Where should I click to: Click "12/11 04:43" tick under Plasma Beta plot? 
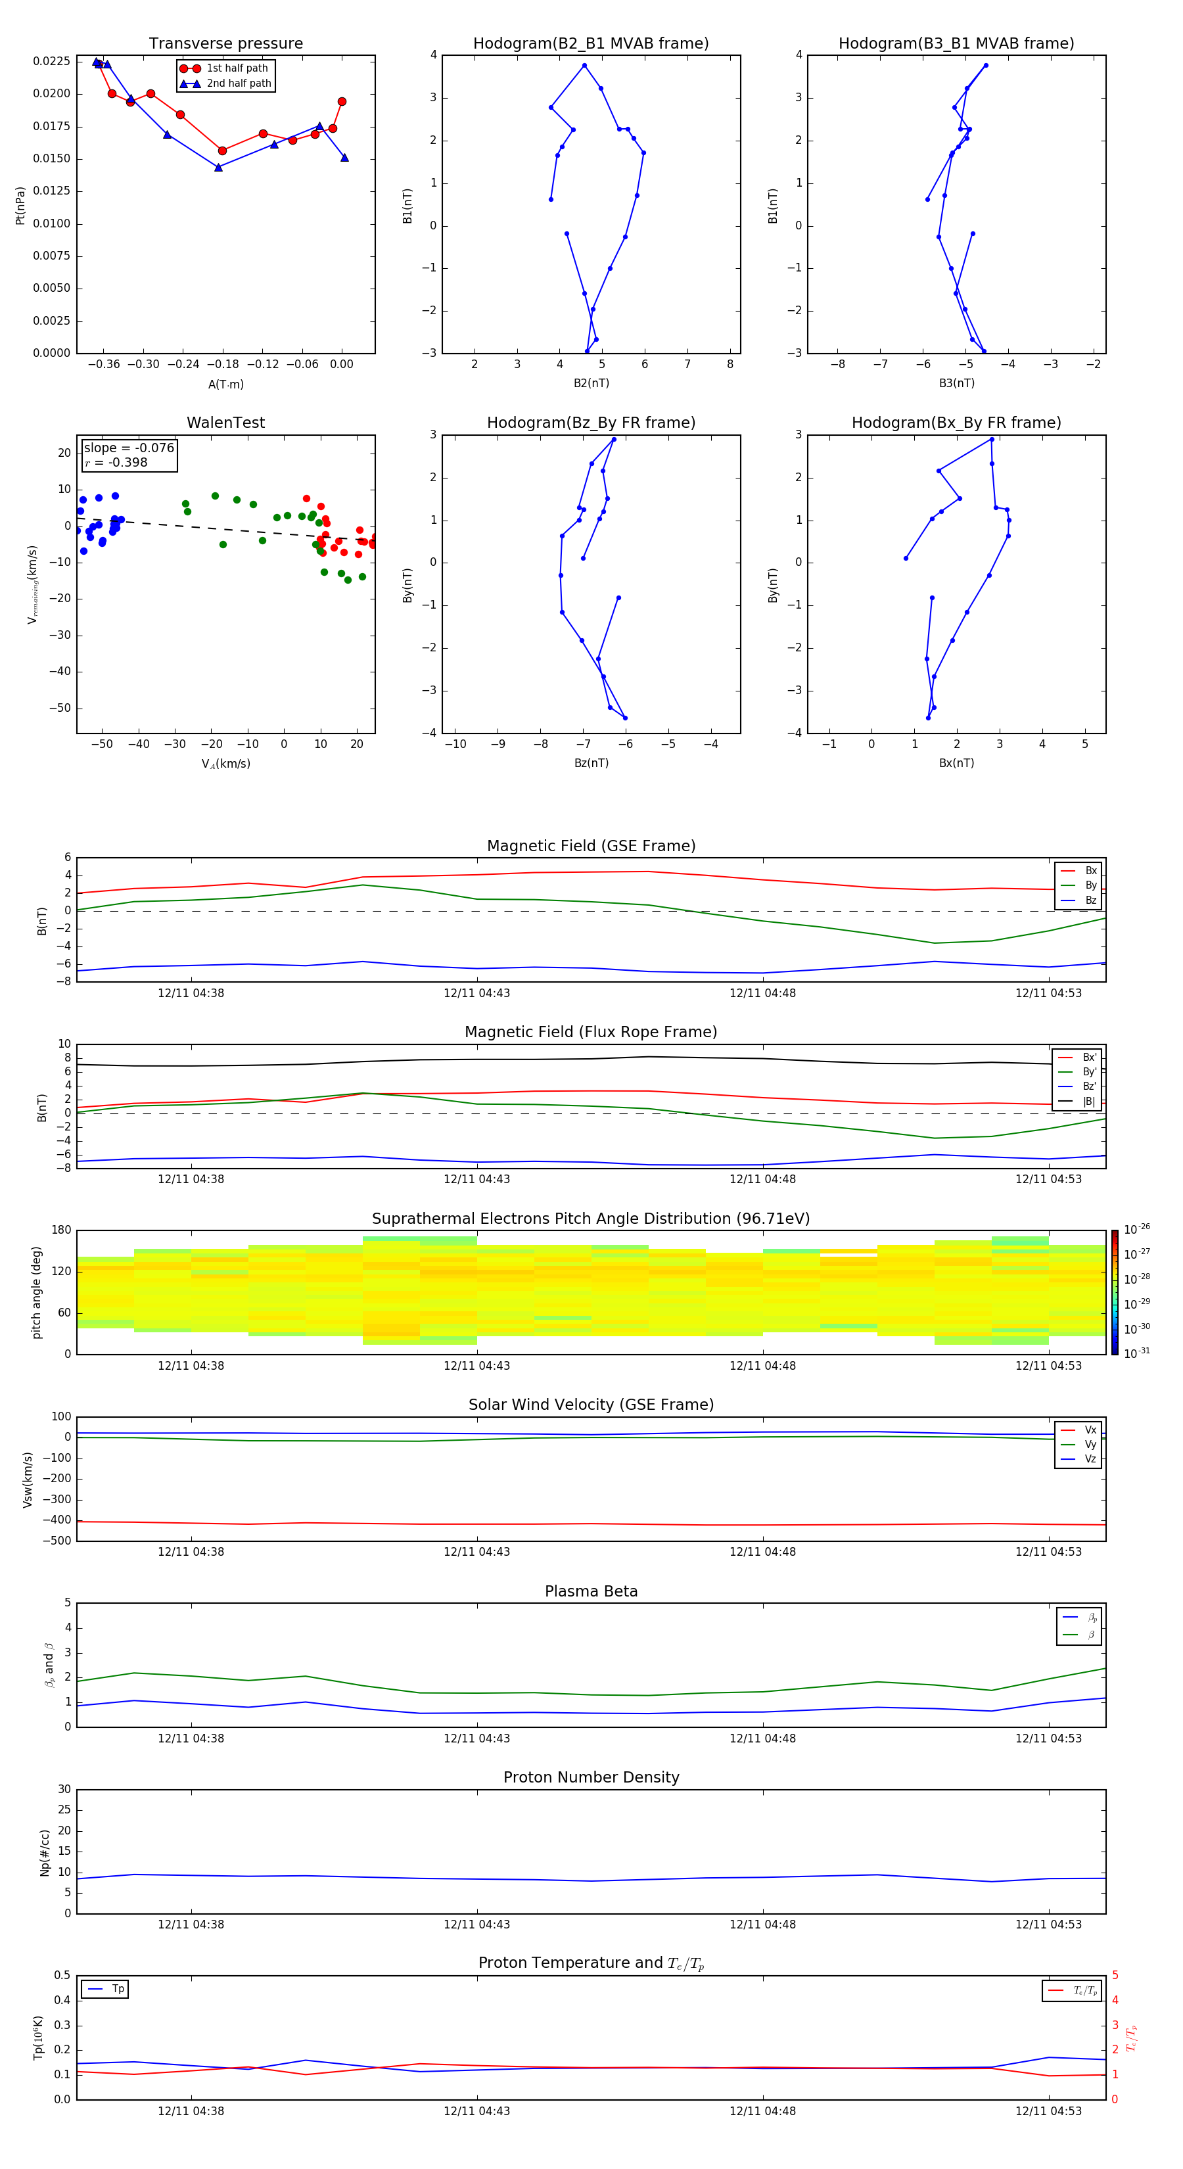coord(476,1738)
